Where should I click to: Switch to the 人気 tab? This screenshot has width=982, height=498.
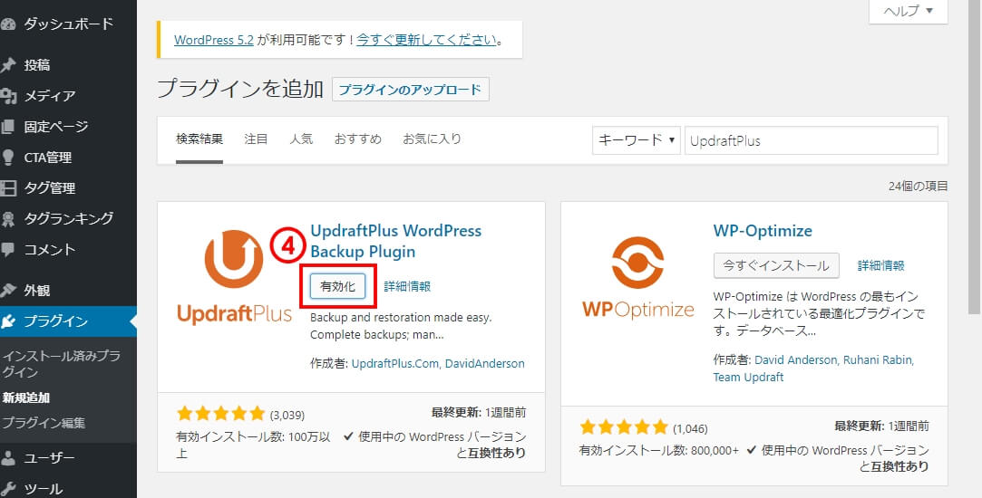point(301,139)
